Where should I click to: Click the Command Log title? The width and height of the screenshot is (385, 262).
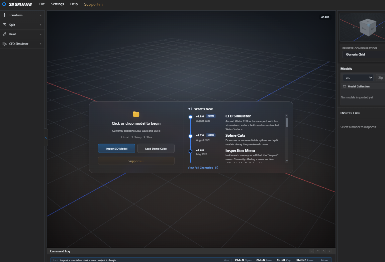coord(60,251)
